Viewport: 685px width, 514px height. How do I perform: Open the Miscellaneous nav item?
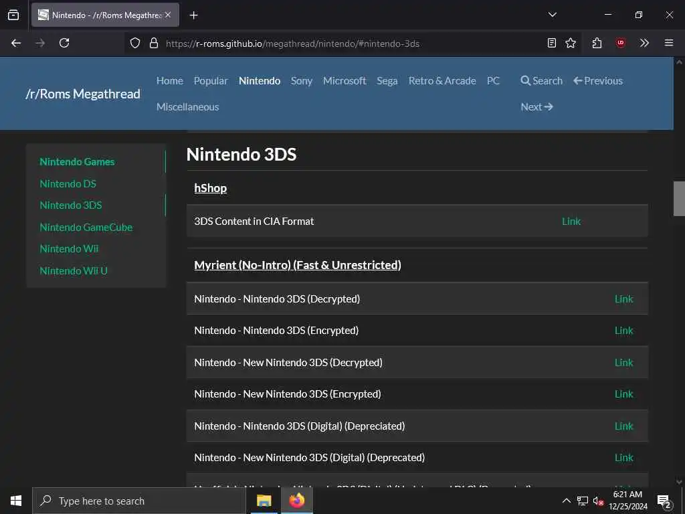click(188, 106)
